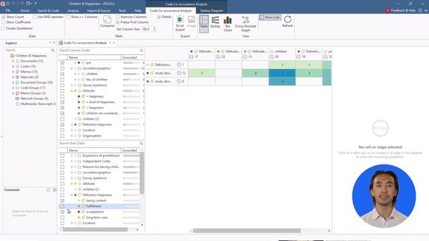
Task: Enable Autosize Columns checkbox
Action: [x=118, y=17]
